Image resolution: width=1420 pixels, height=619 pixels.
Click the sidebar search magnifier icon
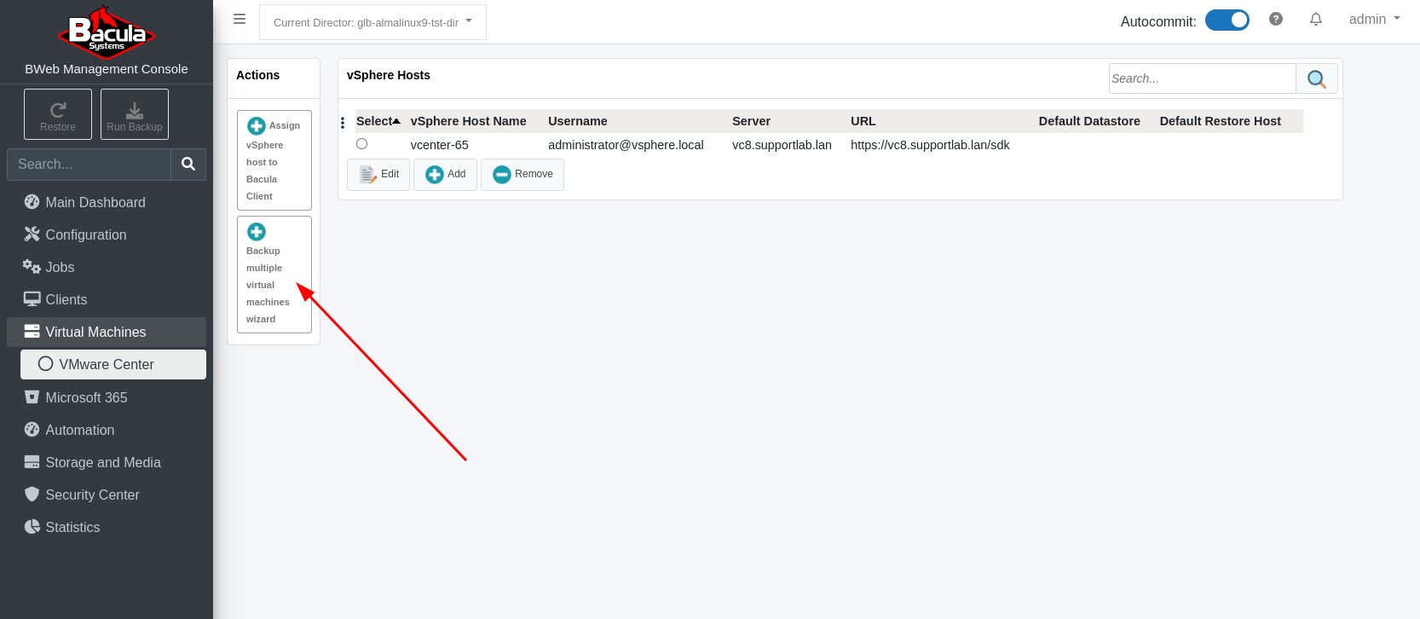188,164
